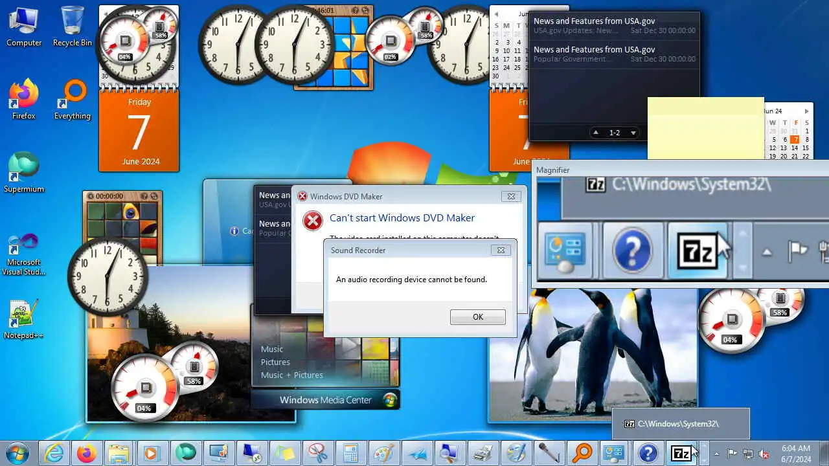Select highlighted day 7 in month calendar gadget
The height and width of the screenshot is (466, 829).
(x=795, y=139)
